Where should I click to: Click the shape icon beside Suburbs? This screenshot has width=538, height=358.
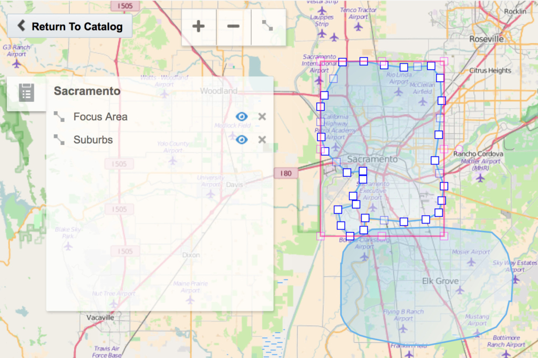point(59,140)
